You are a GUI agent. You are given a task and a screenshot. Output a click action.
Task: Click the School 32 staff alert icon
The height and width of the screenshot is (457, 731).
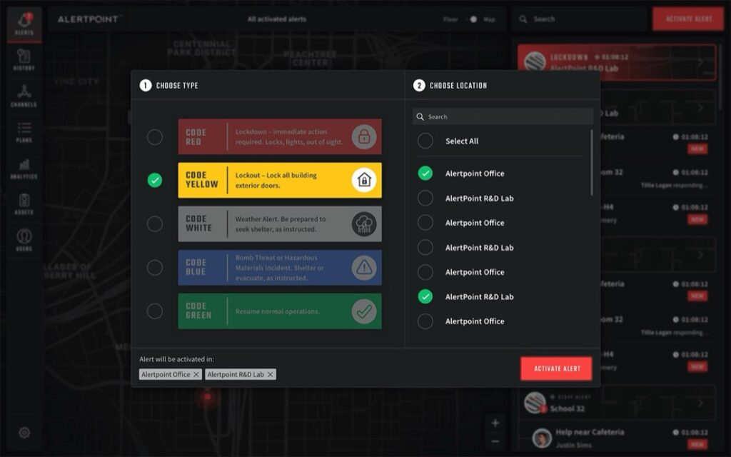pyautogui.click(x=535, y=402)
